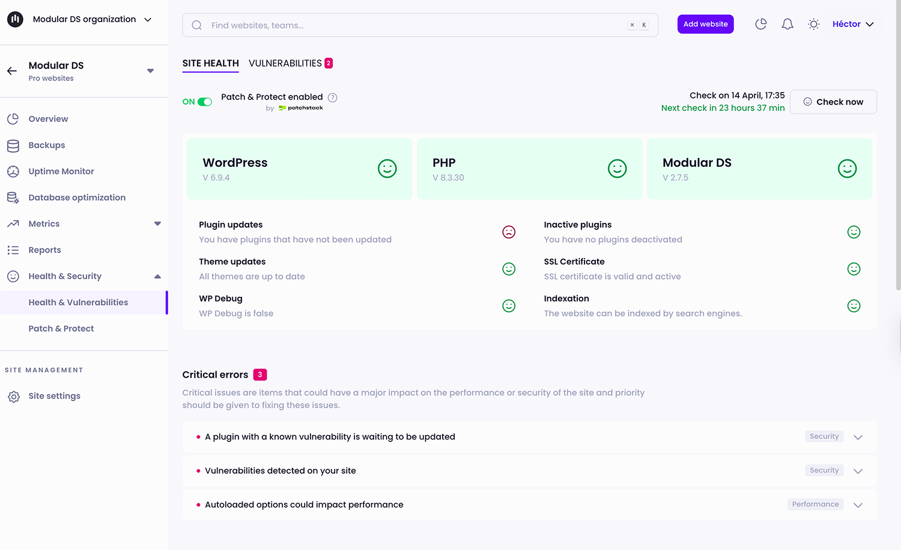Click the smiley beside Indexation
The height and width of the screenshot is (550, 901).
point(854,306)
